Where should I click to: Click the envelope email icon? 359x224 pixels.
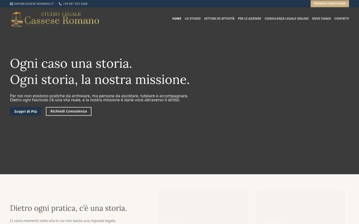coord(11,3)
